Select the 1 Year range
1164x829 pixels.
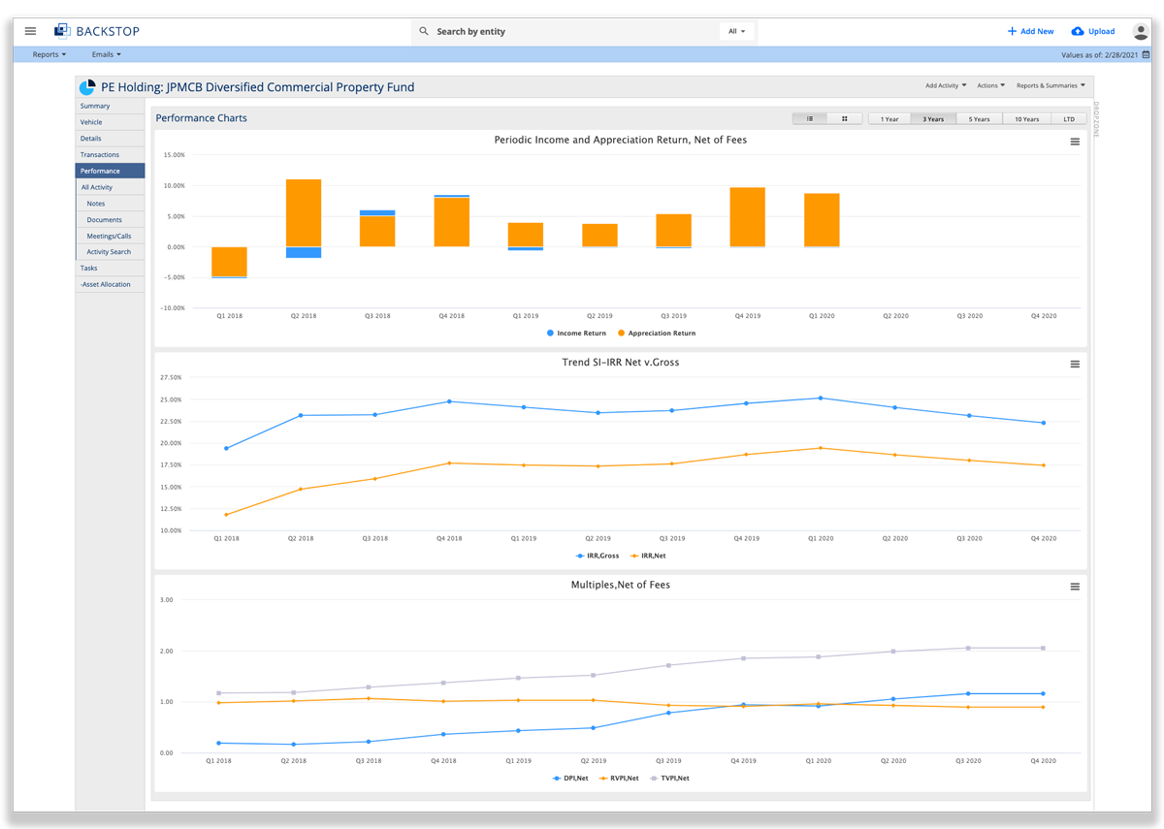tap(889, 118)
